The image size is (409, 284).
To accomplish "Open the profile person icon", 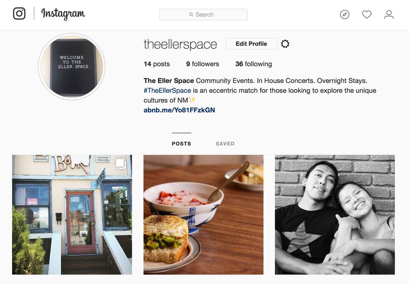I will point(389,14).
